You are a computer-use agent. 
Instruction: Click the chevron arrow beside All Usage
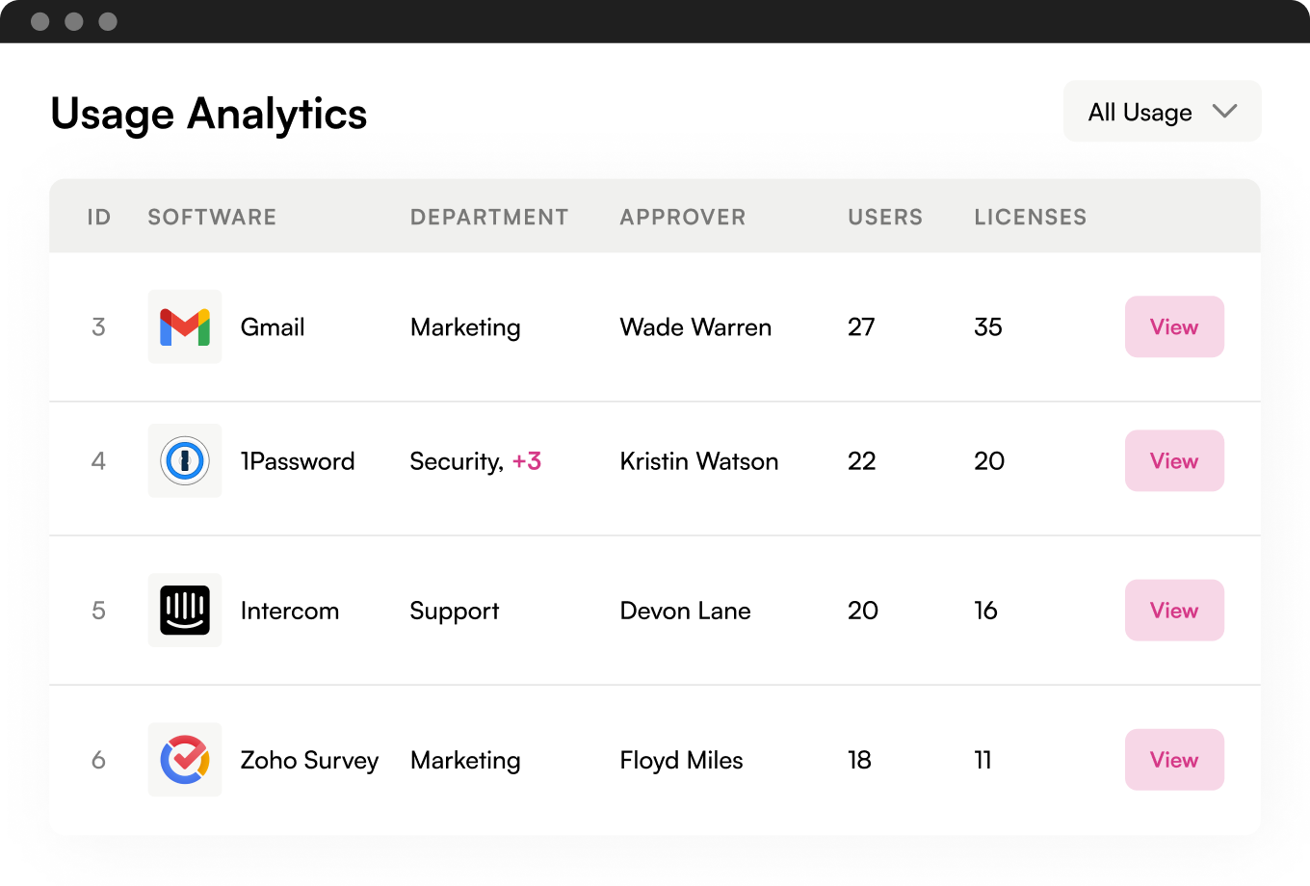tap(1224, 112)
